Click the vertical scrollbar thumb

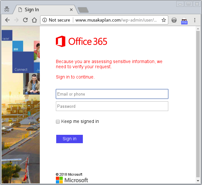coord(198,104)
